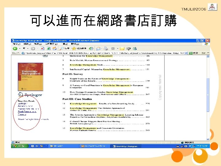Follow the Springer link under Buy this Book
The image size is (221, 166).
22,104
